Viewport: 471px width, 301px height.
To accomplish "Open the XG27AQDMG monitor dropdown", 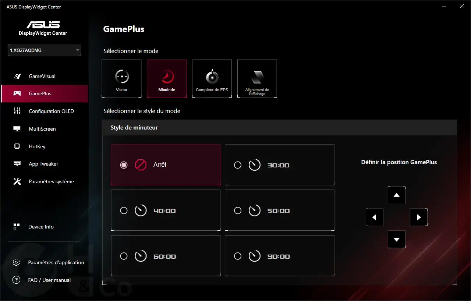I will pos(45,50).
